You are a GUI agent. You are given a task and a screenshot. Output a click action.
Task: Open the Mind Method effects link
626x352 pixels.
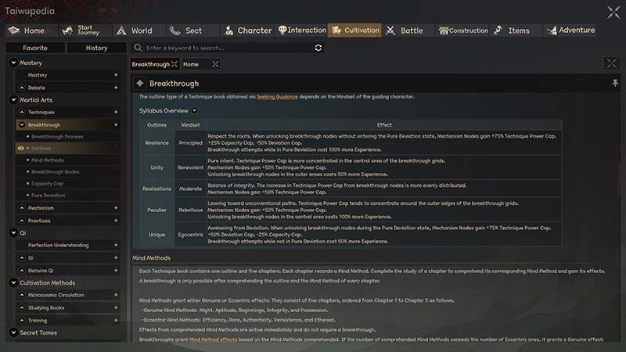213,339
